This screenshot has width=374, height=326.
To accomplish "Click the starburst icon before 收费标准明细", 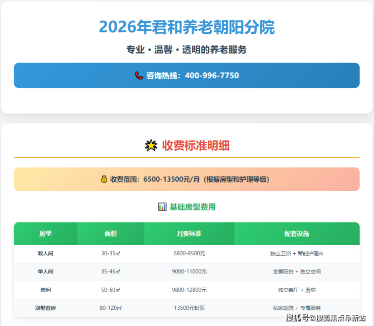I will tap(151, 146).
